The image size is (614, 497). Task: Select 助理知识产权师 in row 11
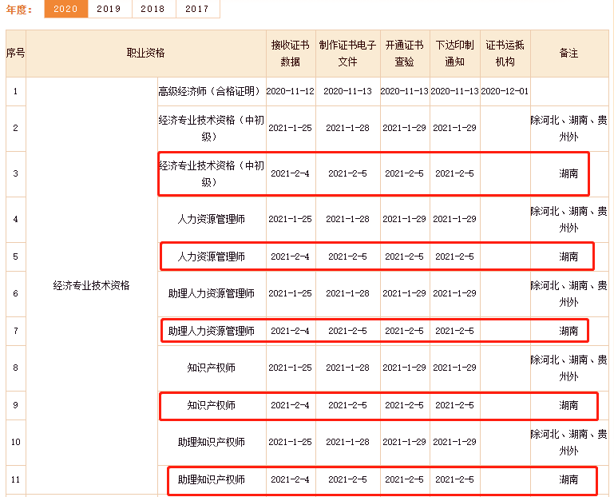tap(211, 479)
